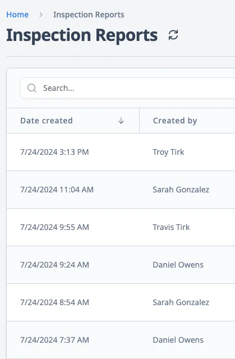Click the refresh icon beside Inspection Reports
The image size is (235, 359).
pos(173,35)
